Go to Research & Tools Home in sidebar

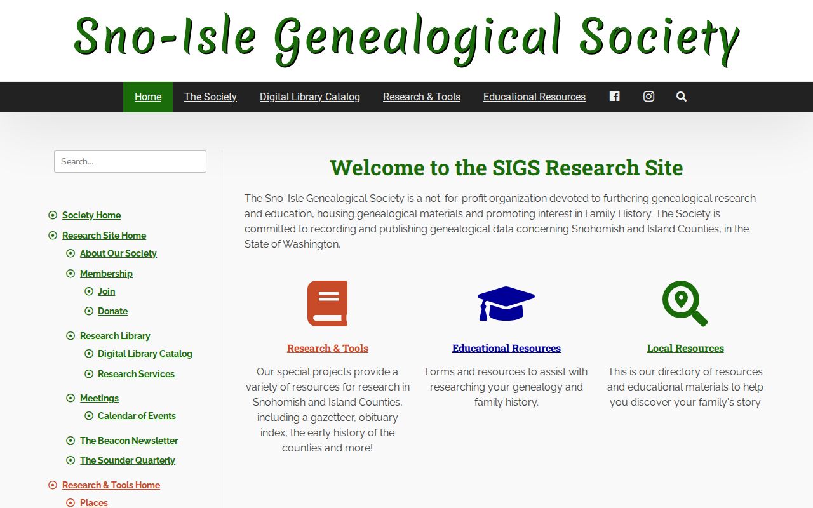click(111, 485)
